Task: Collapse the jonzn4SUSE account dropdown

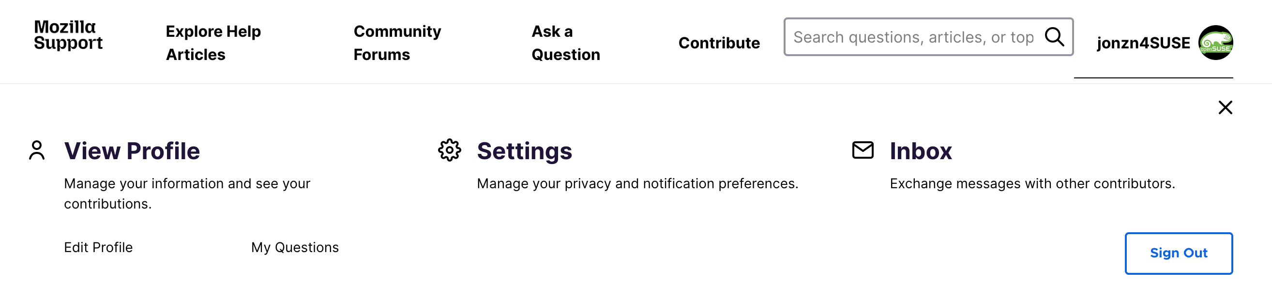Action: [x=1143, y=43]
